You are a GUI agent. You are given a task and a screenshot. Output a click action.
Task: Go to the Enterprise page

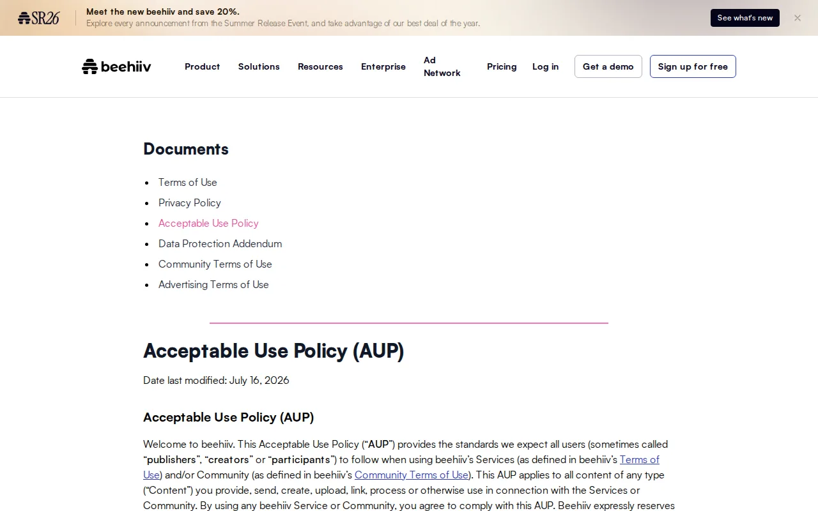(383, 66)
